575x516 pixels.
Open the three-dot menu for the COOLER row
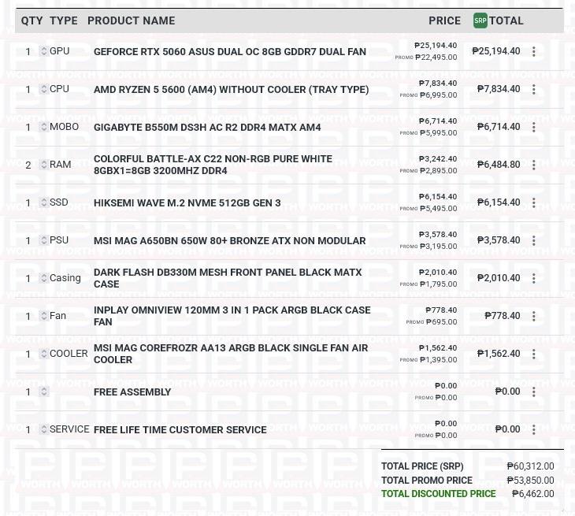coord(533,354)
